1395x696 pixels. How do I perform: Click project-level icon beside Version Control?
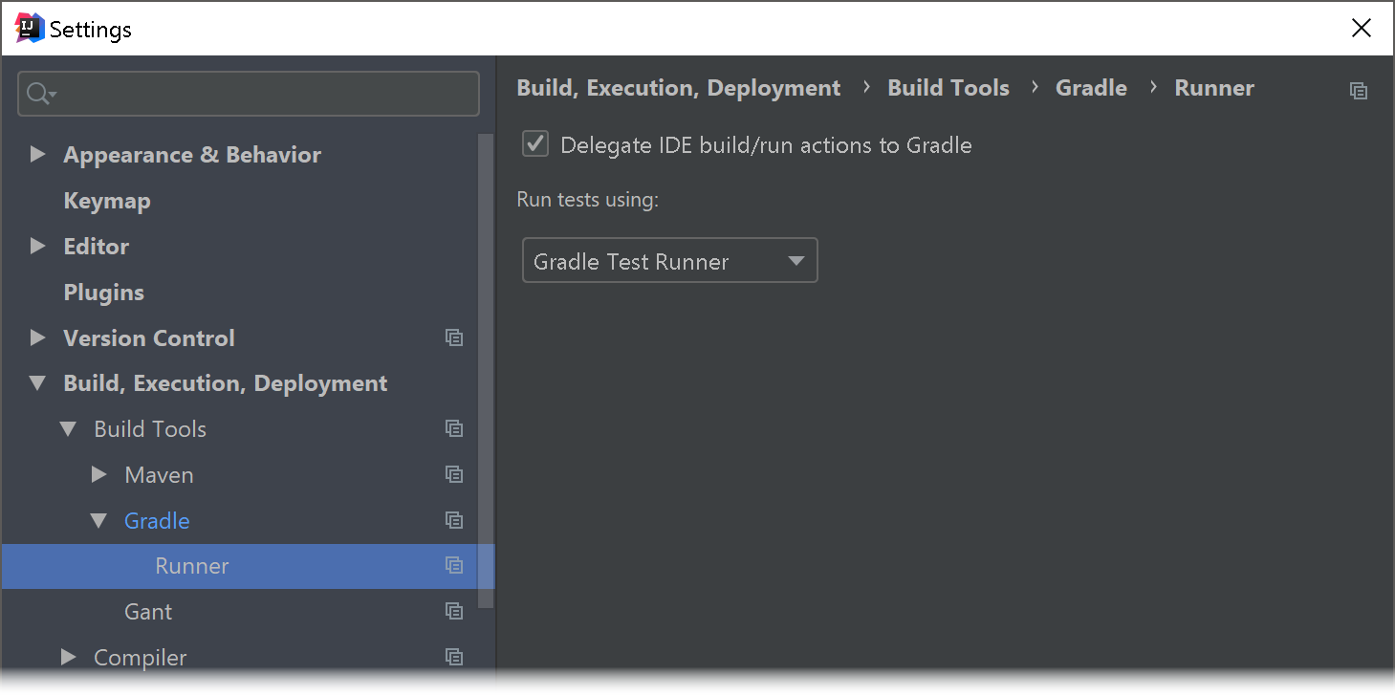tap(454, 337)
